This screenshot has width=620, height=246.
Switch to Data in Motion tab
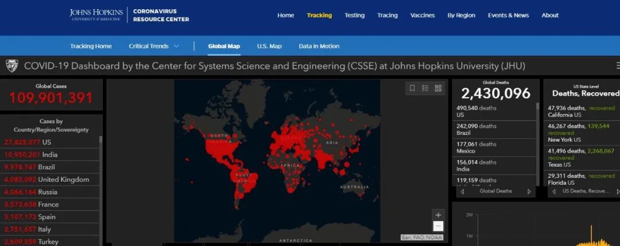[319, 46]
